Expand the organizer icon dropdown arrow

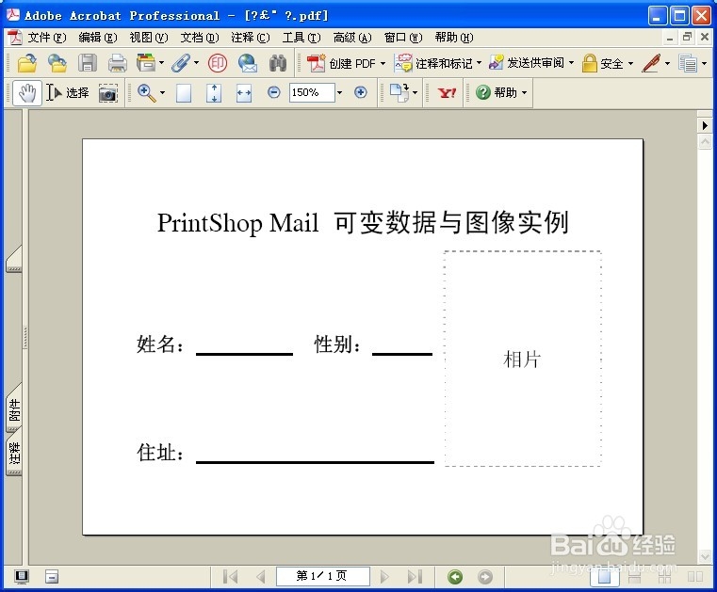click(x=161, y=62)
